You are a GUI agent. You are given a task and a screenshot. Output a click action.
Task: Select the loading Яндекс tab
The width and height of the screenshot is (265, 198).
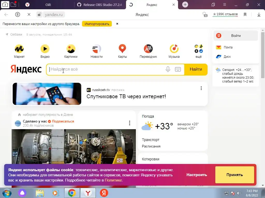[x=152, y=5]
